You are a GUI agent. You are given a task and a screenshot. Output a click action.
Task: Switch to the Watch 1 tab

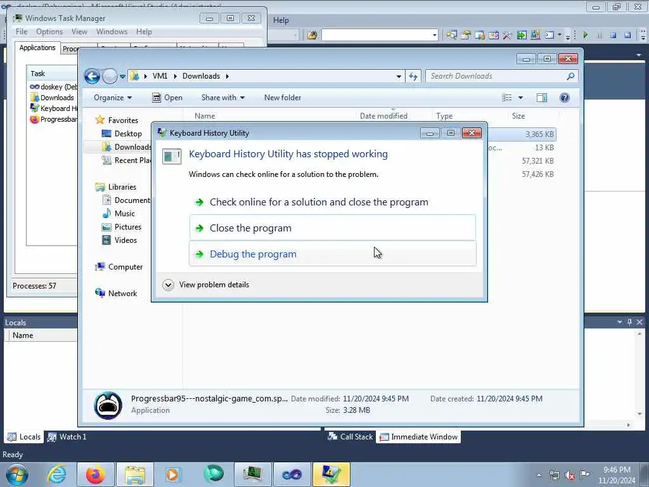(x=67, y=437)
